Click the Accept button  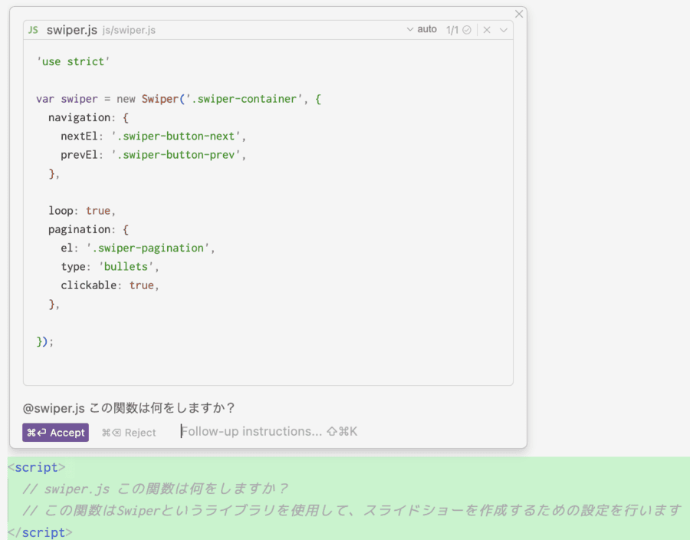[55, 433]
